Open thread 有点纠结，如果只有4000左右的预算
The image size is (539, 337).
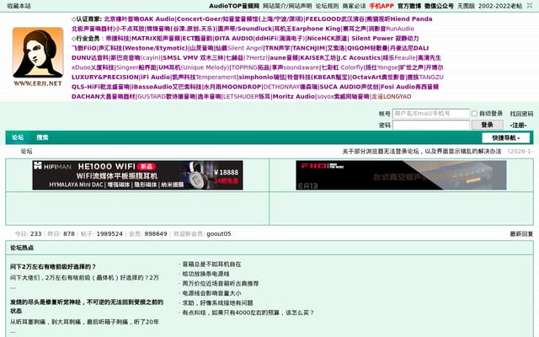click(x=248, y=313)
